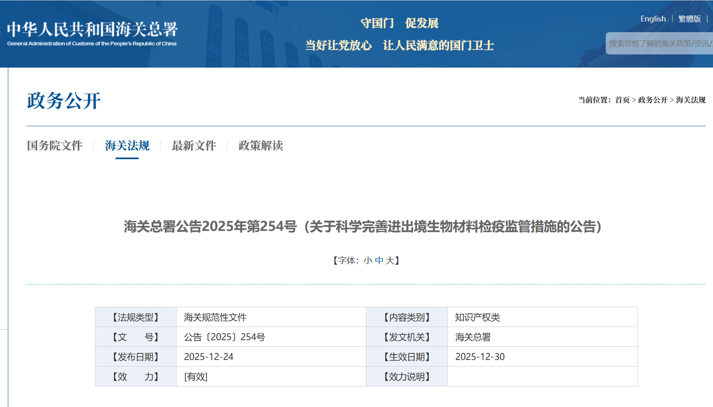Click the [有效] validity status
This screenshot has height=407, width=713.
[x=196, y=376]
